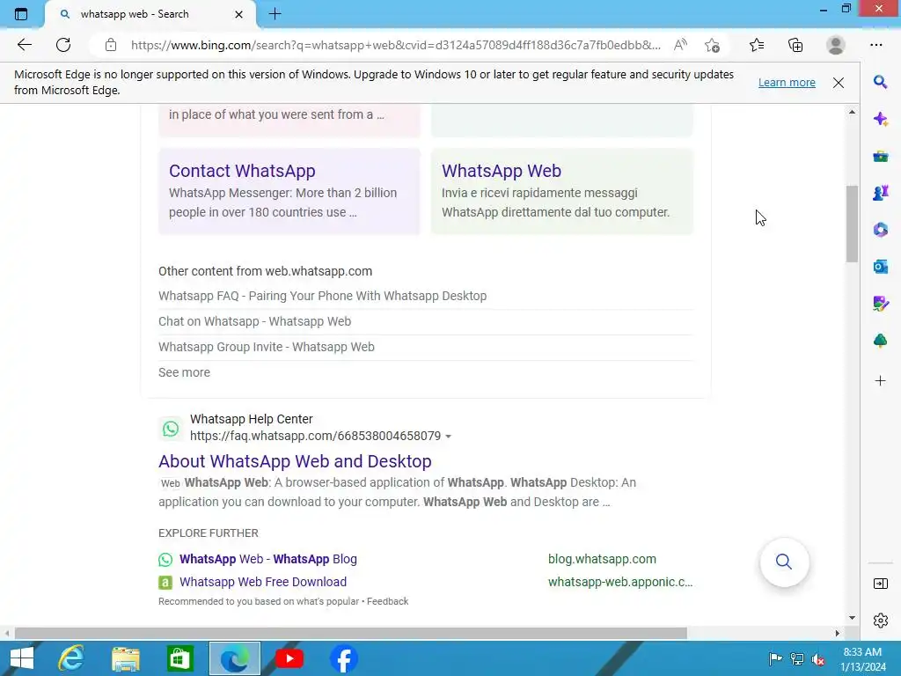Open the green tree E-tree icon in sidebar
The width and height of the screenshot is (901, 676).
click(x=880, y=341)
